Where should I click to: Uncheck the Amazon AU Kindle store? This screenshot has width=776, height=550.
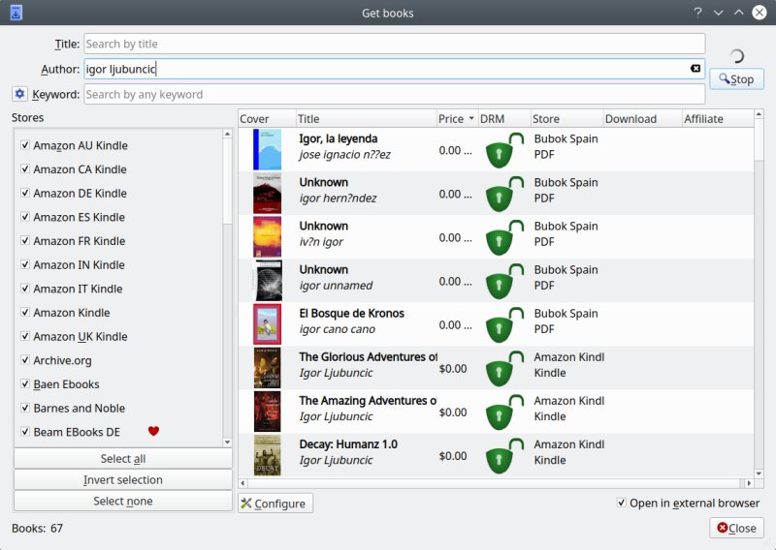25,145
